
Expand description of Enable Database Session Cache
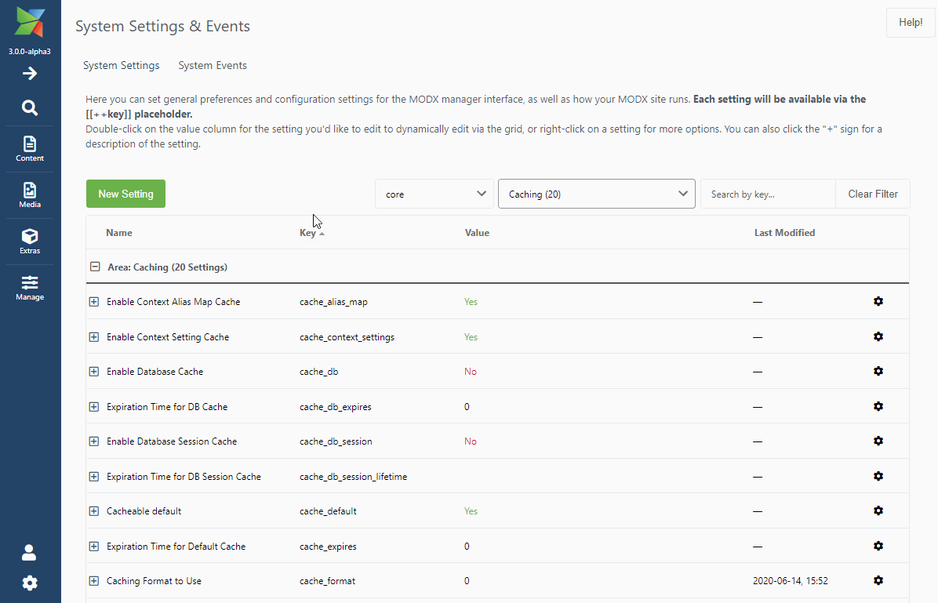(94, 441)
